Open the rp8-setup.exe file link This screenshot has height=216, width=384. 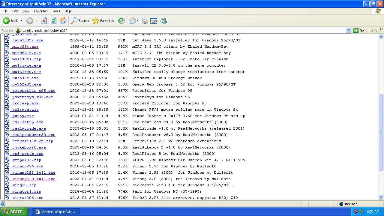tap(28, 154)
